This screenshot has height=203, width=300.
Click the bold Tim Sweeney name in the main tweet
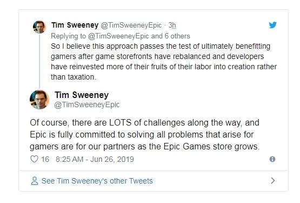coord(82,95)
